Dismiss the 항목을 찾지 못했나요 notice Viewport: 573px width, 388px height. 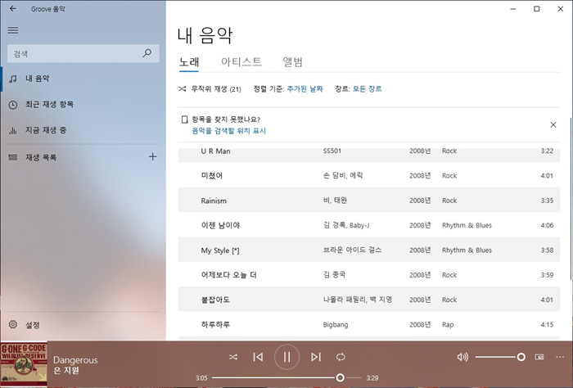click(x=553, y=125)
